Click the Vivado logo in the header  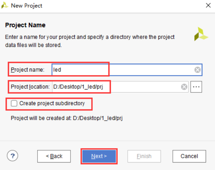click(x=201, y=34)
